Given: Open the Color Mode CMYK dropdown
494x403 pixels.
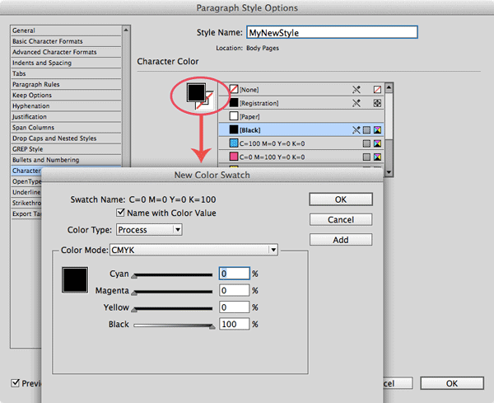Looking at the screenshot, I should point(193,250).
